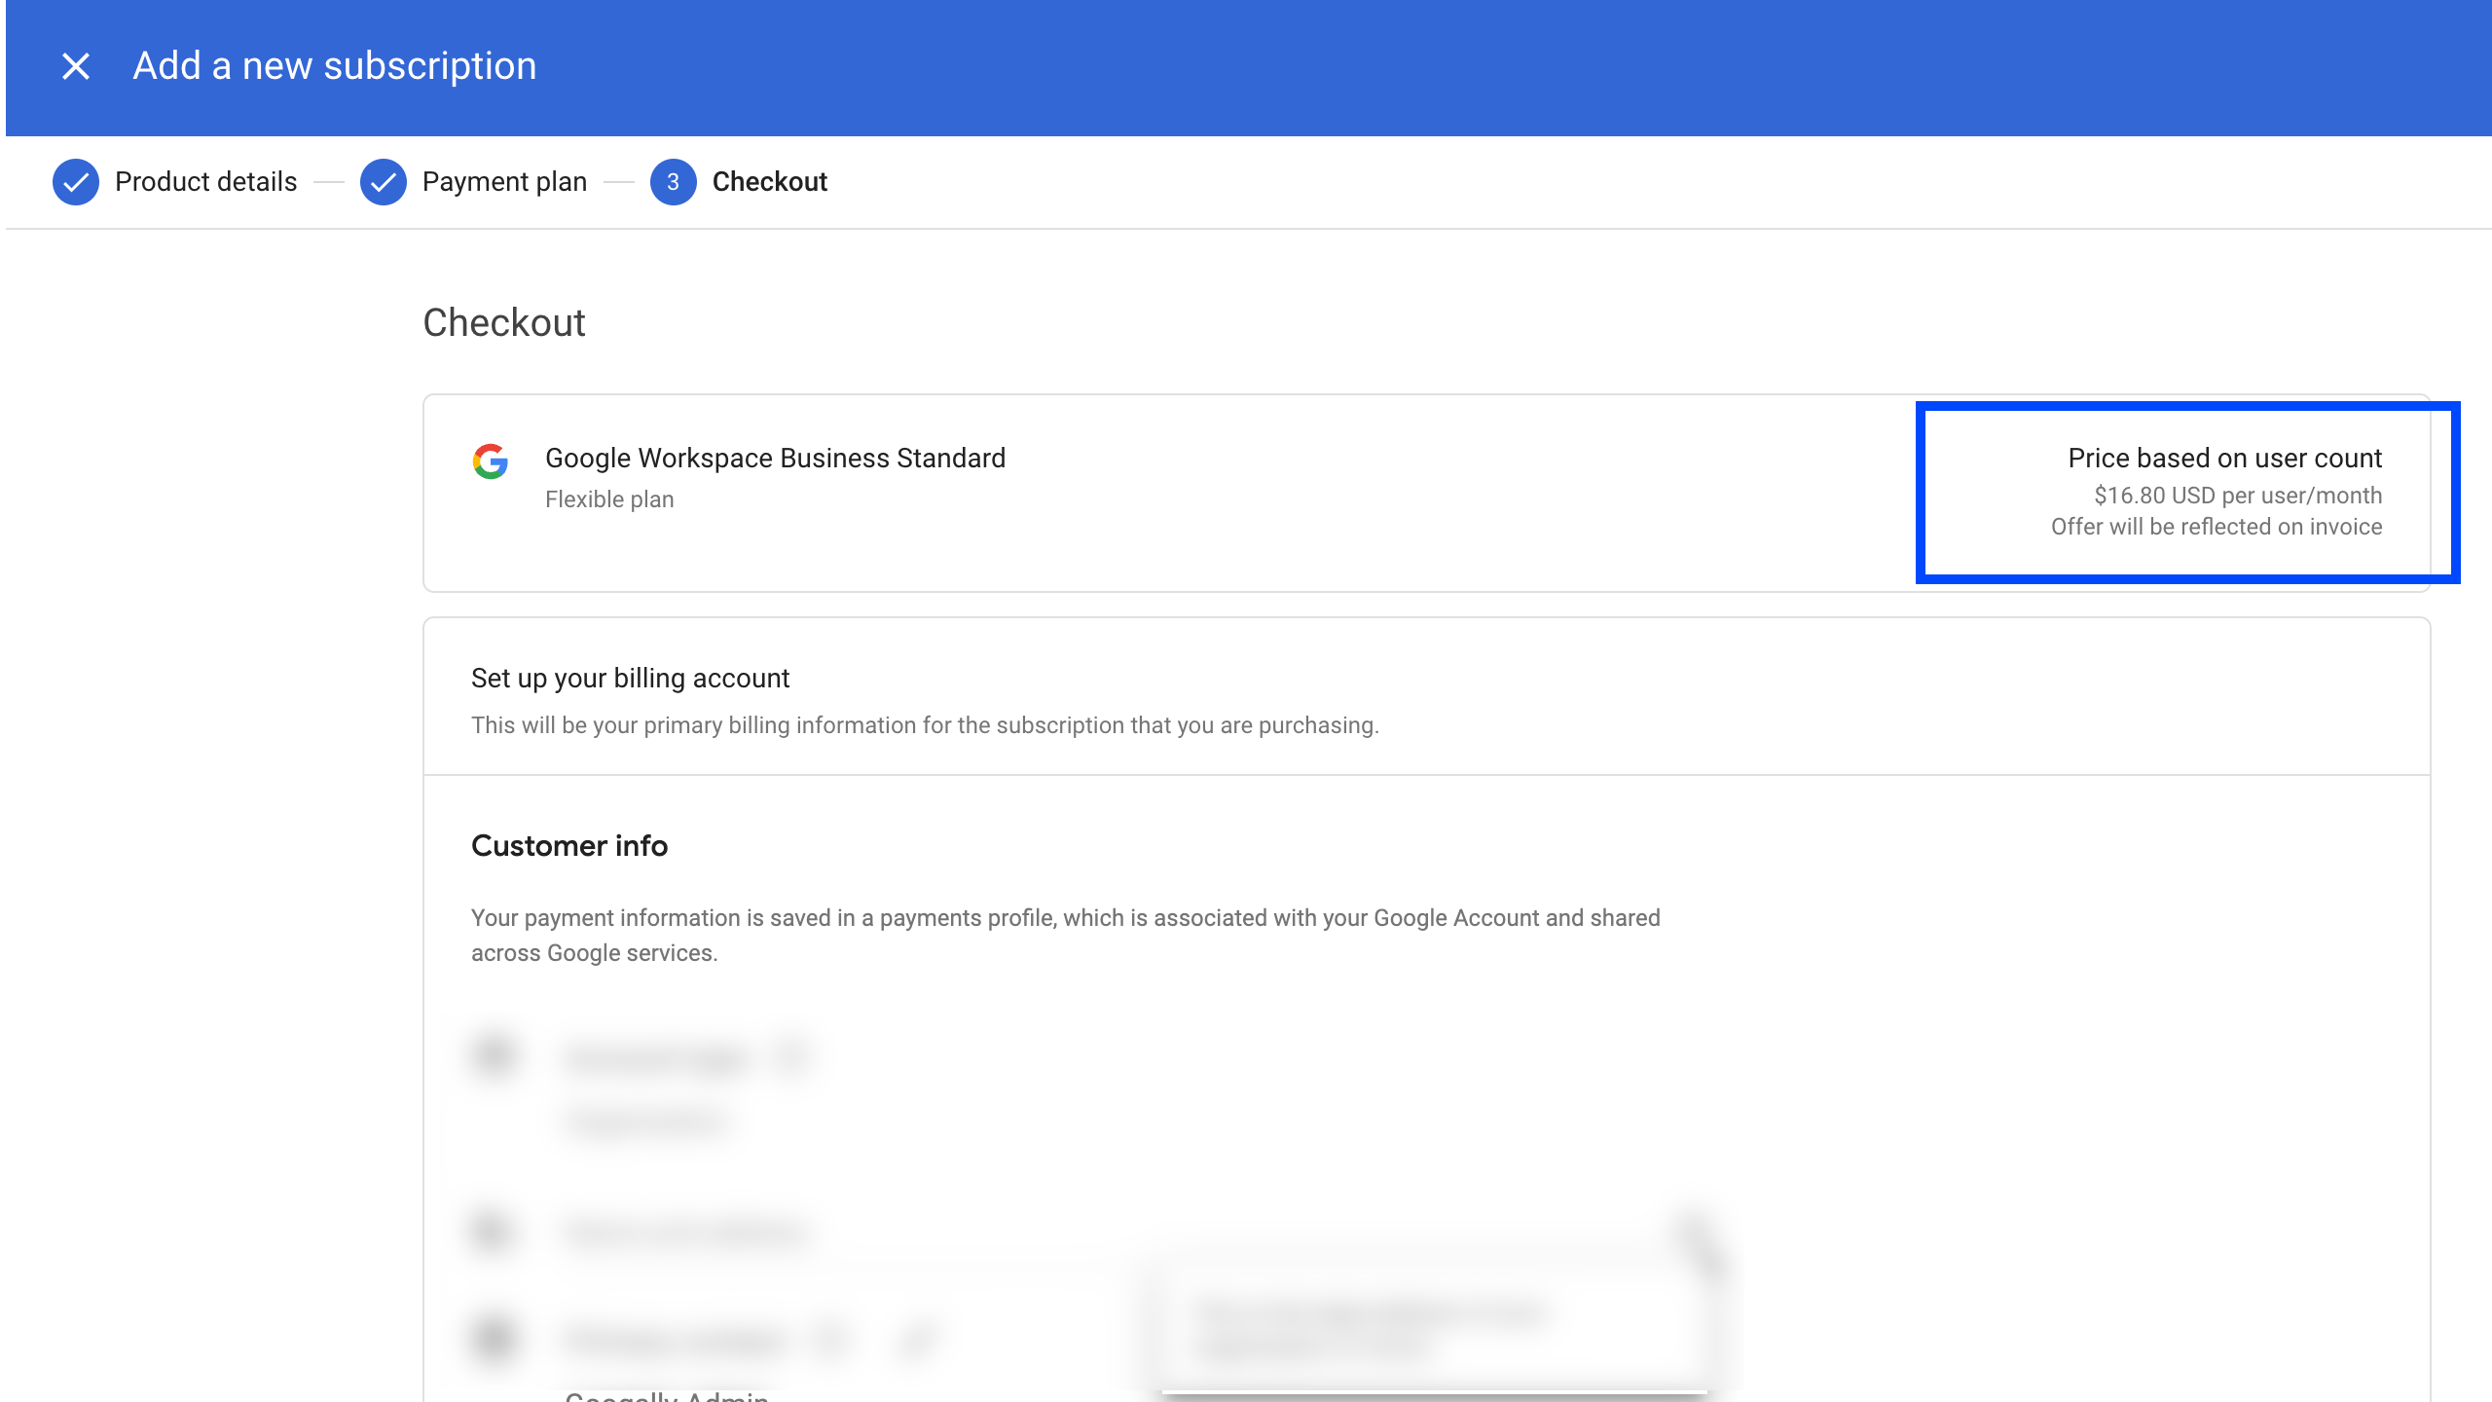The height and width of the screenshot is (1402, 2492).
Task: Click Offer will be reflected on invoice
Action: 2216,527
